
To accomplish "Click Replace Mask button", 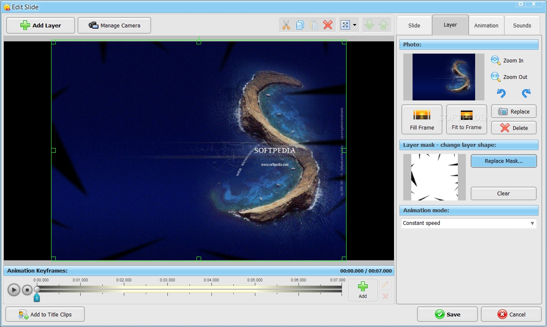I will (x=504, y=161).
